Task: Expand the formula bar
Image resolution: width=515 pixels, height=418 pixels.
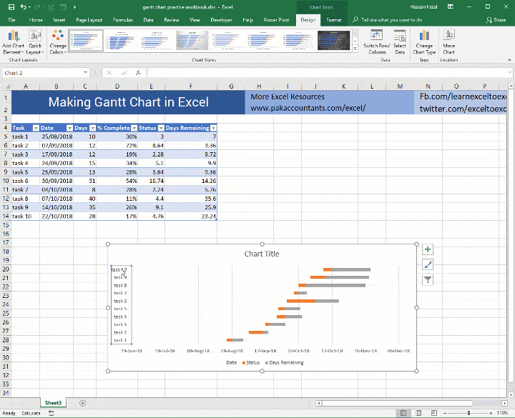Action: (x=509, y=72)
